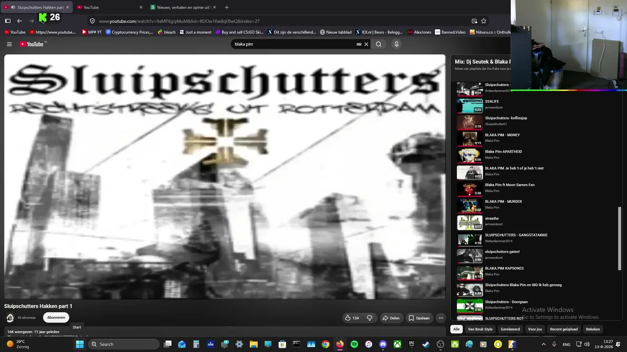View site security shield information
This screenshot has height=352, width=627.
92,21
